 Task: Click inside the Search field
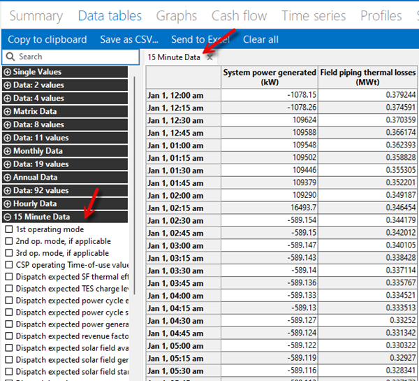70,57
